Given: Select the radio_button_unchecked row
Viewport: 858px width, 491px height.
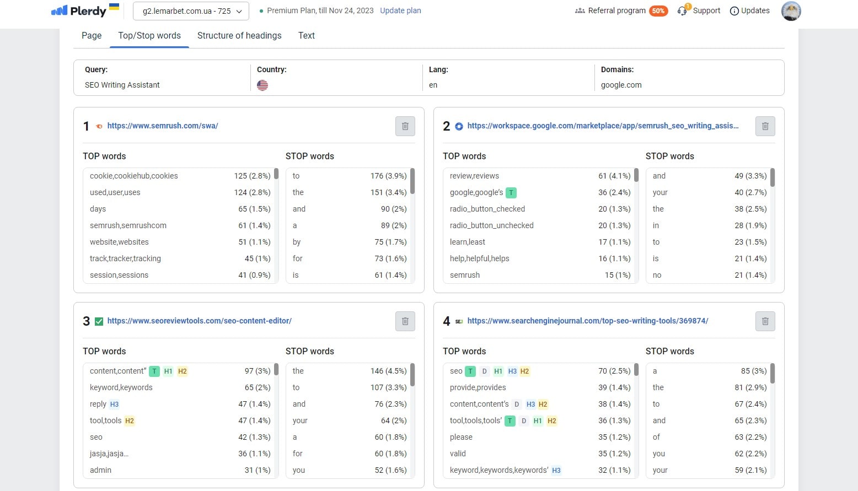Looking at the screenshot, I should [540, 225].
